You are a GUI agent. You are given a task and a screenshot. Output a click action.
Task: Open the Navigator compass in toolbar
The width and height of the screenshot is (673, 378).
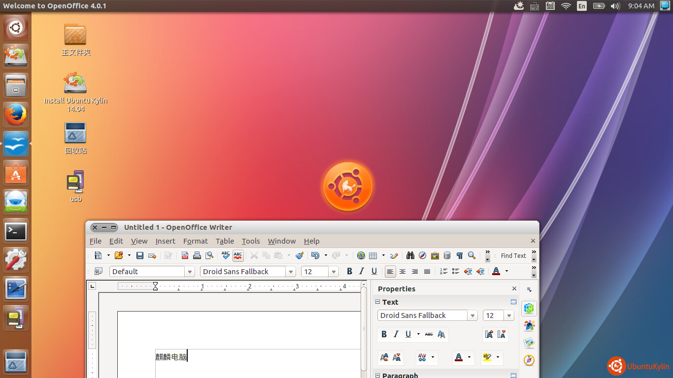tap(422, 255)
